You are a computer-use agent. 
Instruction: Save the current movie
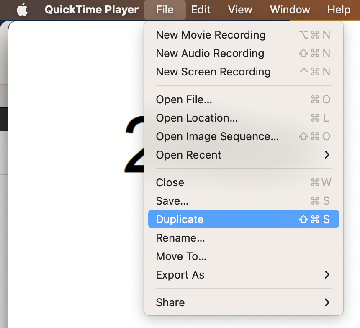[x=172, y=201]
